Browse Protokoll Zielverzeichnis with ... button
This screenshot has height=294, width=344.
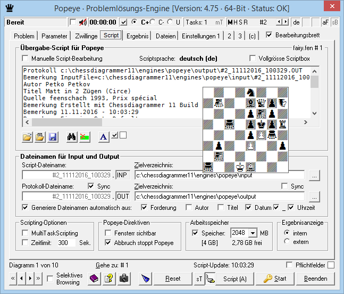(x=314, y=197)
